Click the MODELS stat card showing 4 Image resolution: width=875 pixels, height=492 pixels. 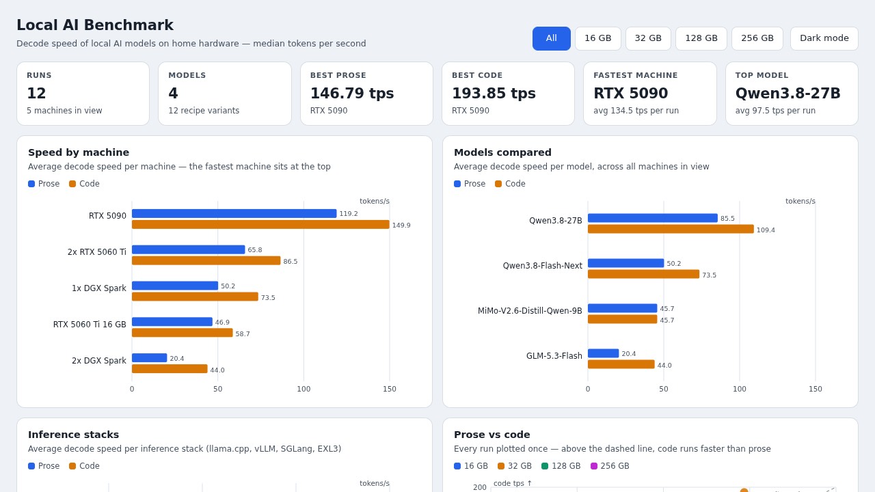225,94
